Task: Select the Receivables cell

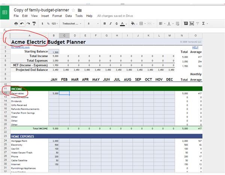Action: click(29, 93)
